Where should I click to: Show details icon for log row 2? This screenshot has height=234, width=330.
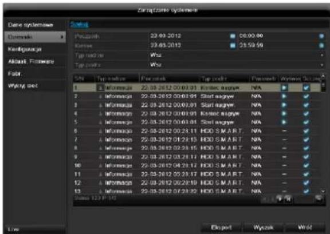306,96
